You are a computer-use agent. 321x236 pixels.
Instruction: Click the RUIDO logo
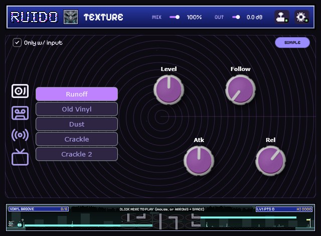pyautogui.click(x=34, y=17)
